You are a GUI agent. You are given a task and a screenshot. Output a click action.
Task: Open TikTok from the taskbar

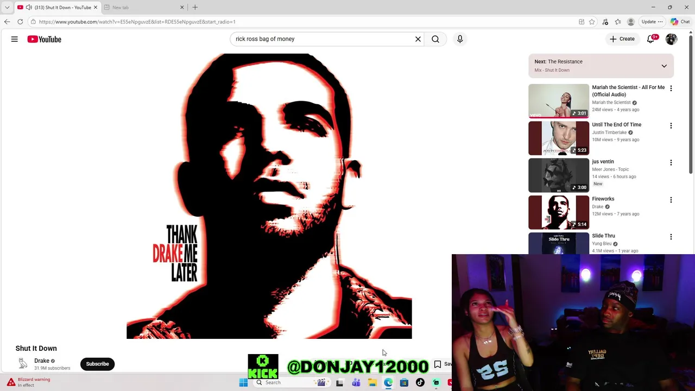(420, 383)
